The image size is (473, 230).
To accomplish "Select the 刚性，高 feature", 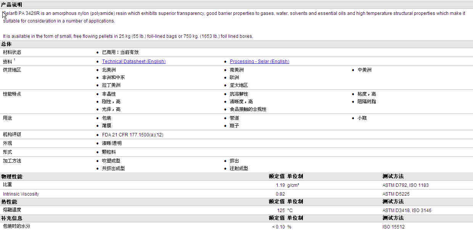I will click(x=111, y=102).
